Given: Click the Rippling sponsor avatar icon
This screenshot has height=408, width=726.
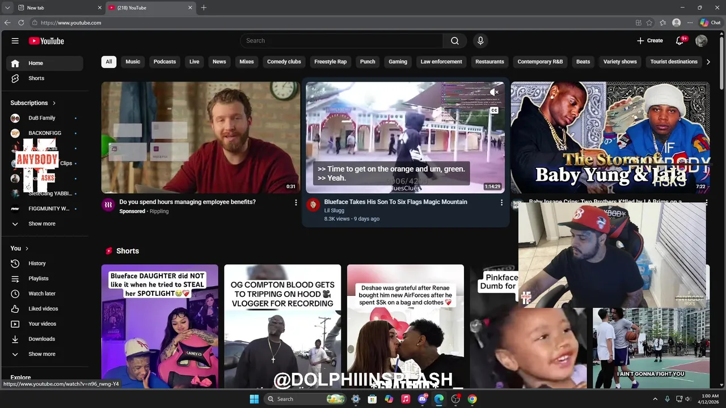Looking at the screenshot, I should click(x=108, y=205).
